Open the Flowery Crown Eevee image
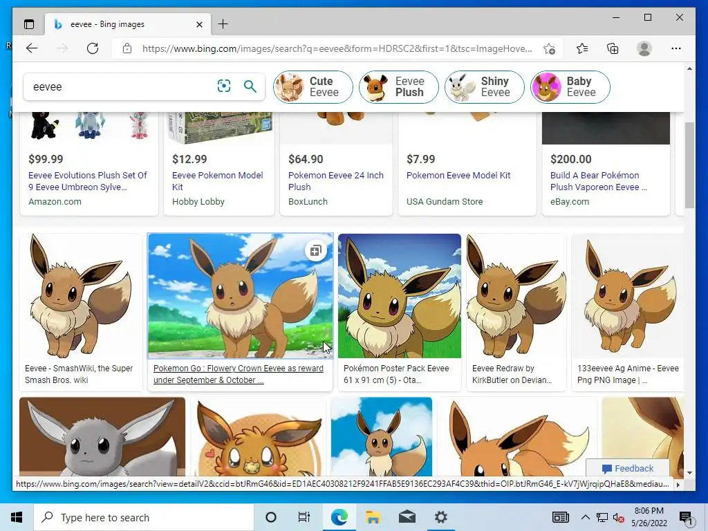Image resolution: width=708 pixels, height=531 pixels. click(240, 296)
